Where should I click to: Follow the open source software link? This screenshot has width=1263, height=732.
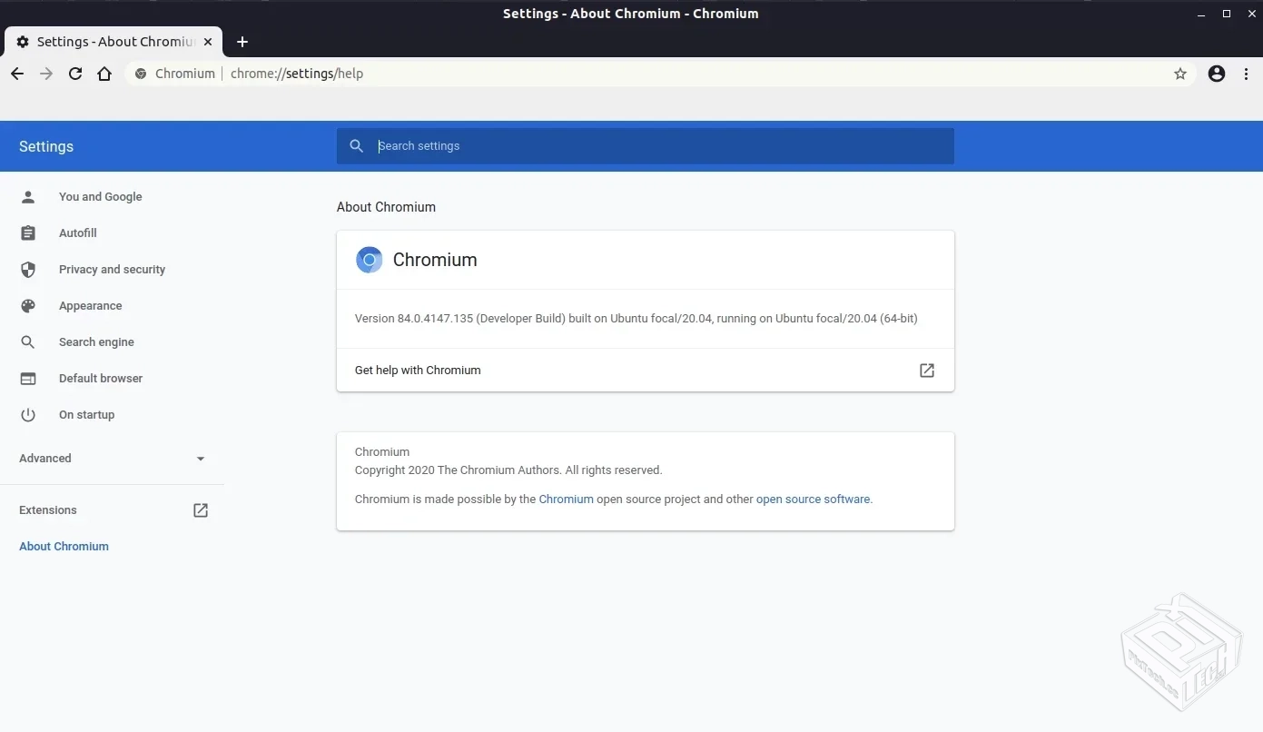812,499
